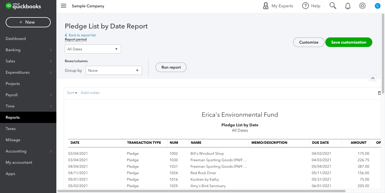The image size is (385, 193).
Task: Expand the Sales menu arrow
Action: pos(51,61)
